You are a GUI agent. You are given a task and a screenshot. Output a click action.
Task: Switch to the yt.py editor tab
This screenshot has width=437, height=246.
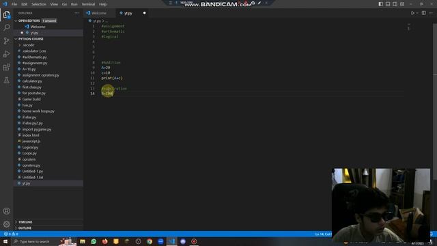pyautogui.click(x=128, y=13)
